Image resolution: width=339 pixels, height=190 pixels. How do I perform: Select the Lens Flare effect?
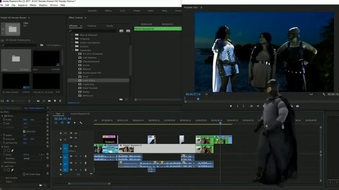coord(88,80)
